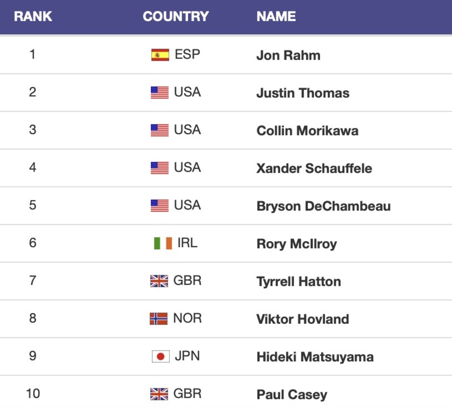The image size is (452, 408).
Task: Sort by the RANK column header
Action: pyautogui.click(x=33, y=16)
